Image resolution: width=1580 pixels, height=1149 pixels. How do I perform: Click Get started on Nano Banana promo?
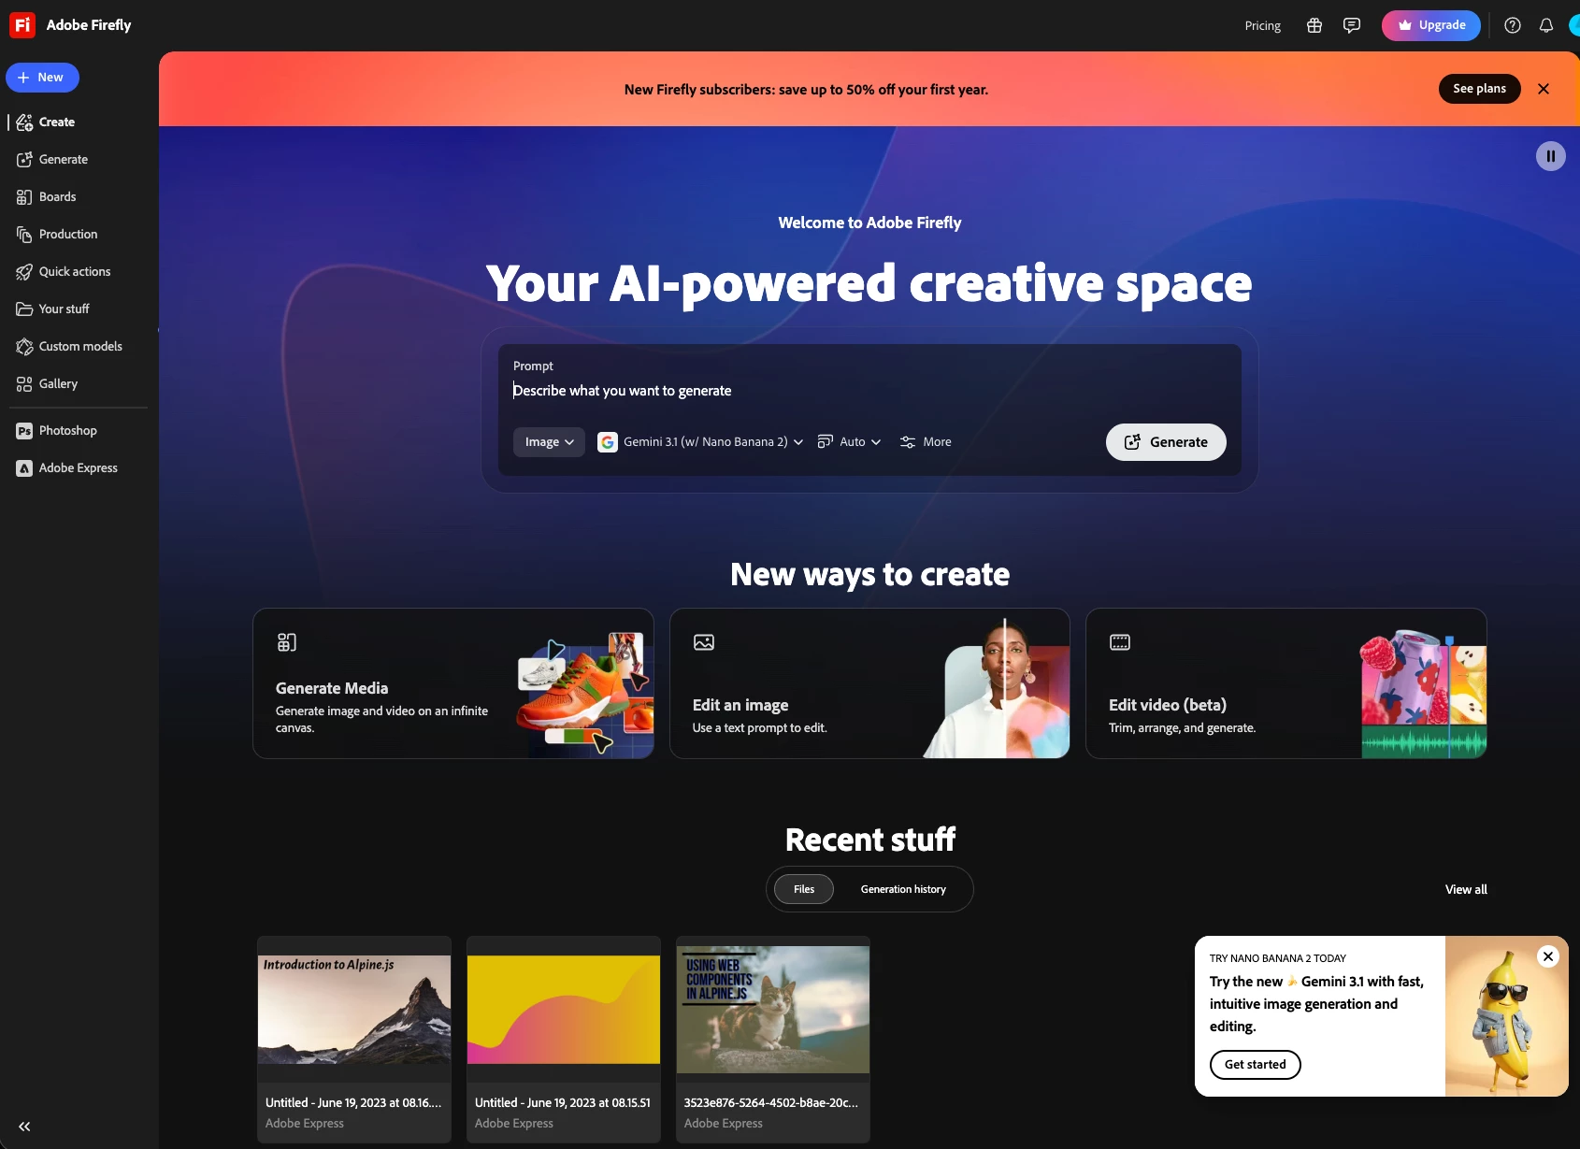click(x=1256, y=1065)
